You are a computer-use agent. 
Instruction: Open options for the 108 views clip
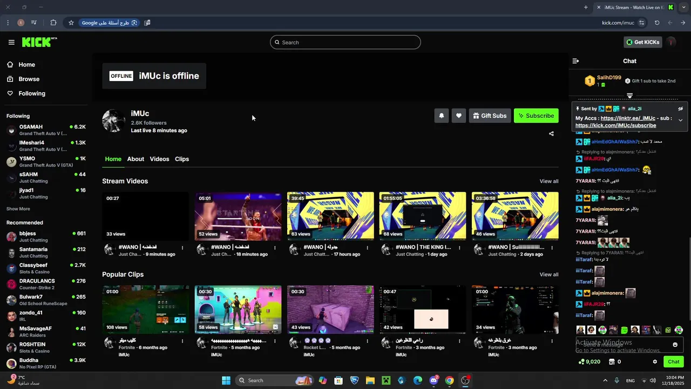click(182, 341)
